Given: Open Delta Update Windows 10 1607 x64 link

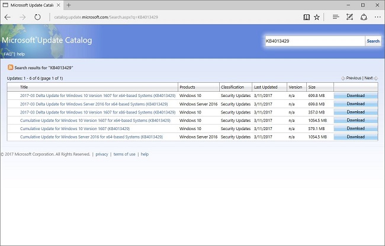Looking at the screenshot, I should click(98, 96).
